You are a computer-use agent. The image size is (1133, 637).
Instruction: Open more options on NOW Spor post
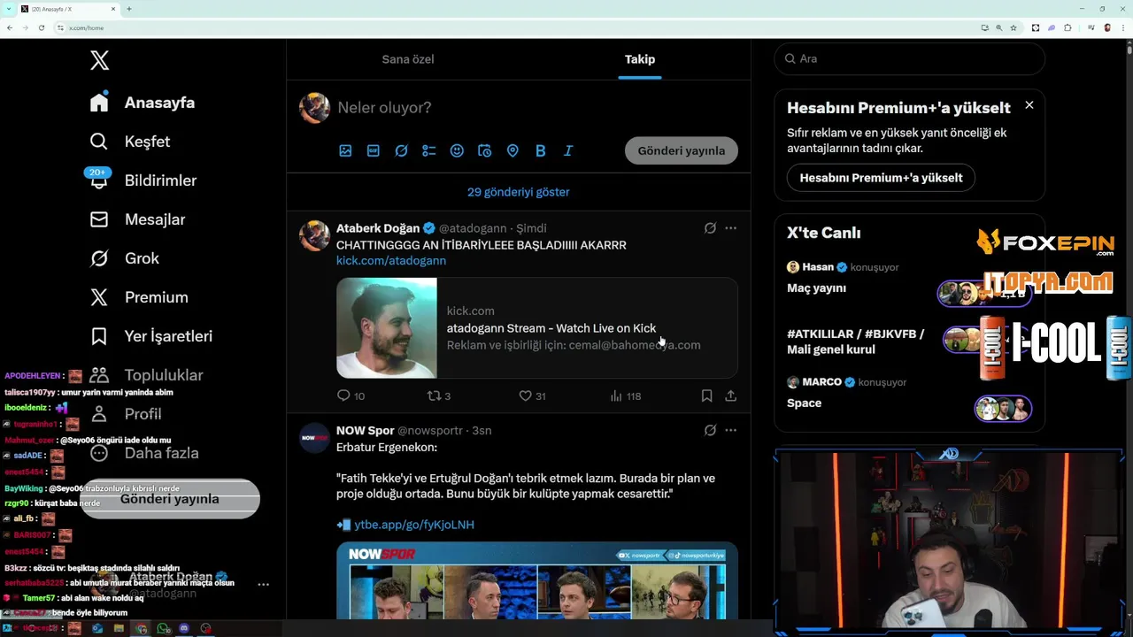pyautogui.click(x=730, y=431)
